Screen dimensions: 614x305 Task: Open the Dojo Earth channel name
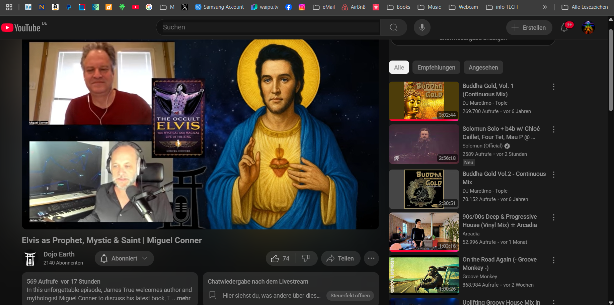click(x=59, y=254)
